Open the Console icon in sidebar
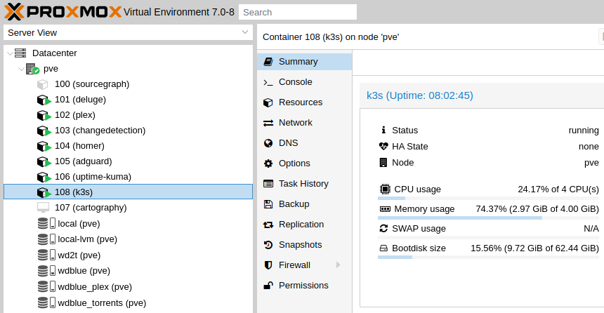 click(268, 82)
